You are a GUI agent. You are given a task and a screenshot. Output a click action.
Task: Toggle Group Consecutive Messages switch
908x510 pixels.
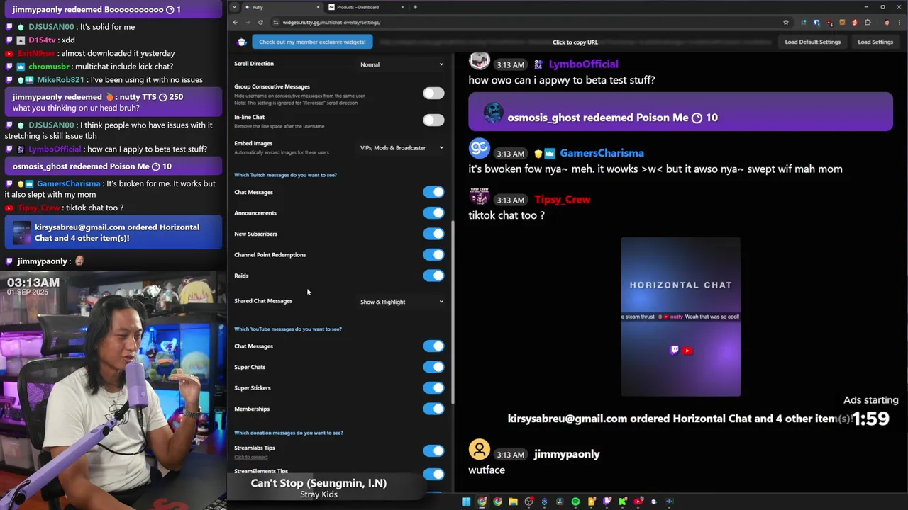pyautogui.click(x=433, y=93)
